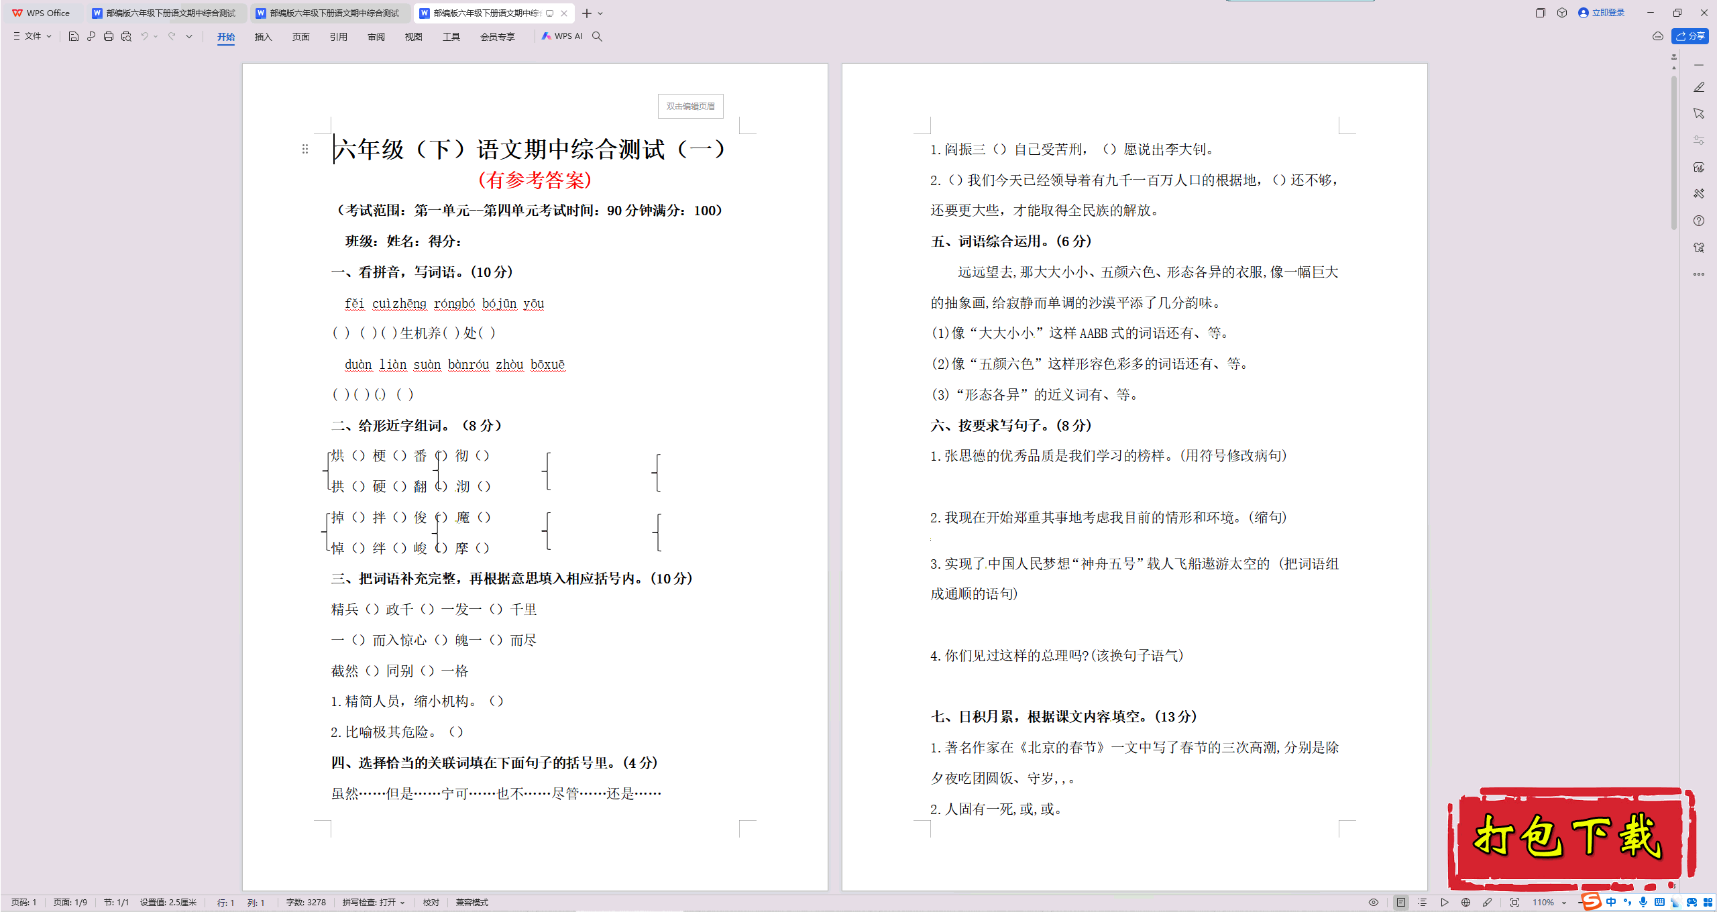Viewport: 1717px width, 912px height.
Task: Switch to web layout globe icon
Action: click(x=1466, y=903)
